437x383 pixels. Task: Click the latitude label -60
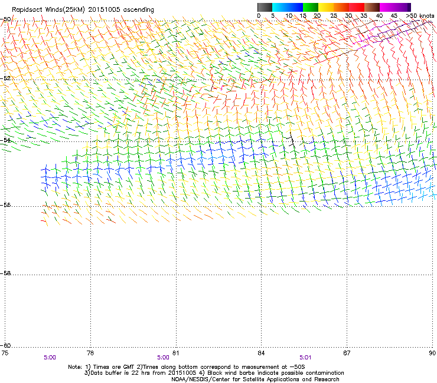pos(5,345)
